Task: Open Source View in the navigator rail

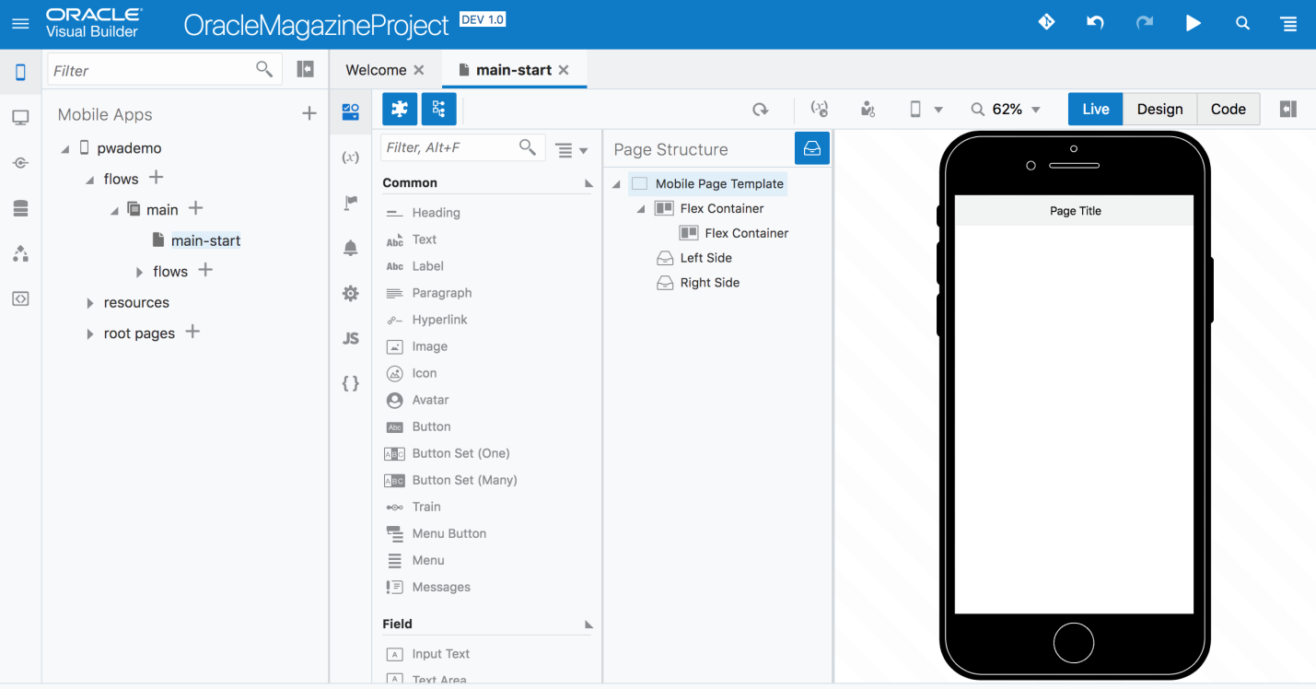Action: 20,298
